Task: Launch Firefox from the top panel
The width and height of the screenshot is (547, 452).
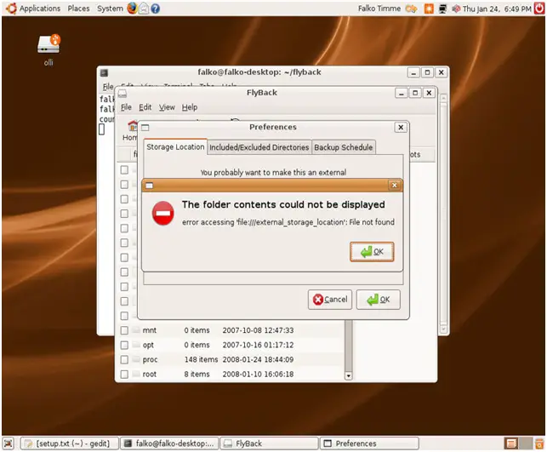Action: [132, 8]
